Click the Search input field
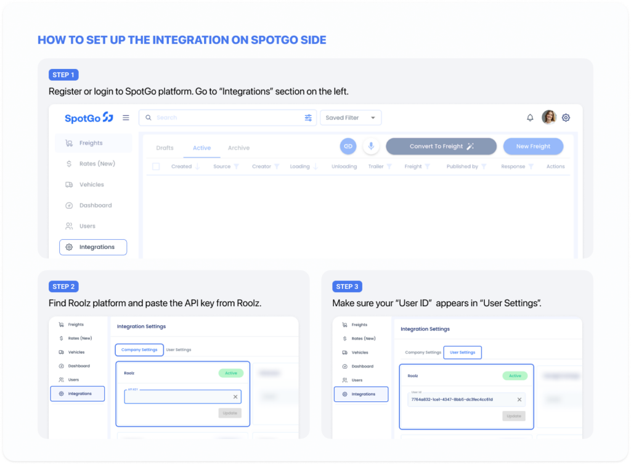The height and width of the screenshot is (464, 631). (x=227, y=118)
